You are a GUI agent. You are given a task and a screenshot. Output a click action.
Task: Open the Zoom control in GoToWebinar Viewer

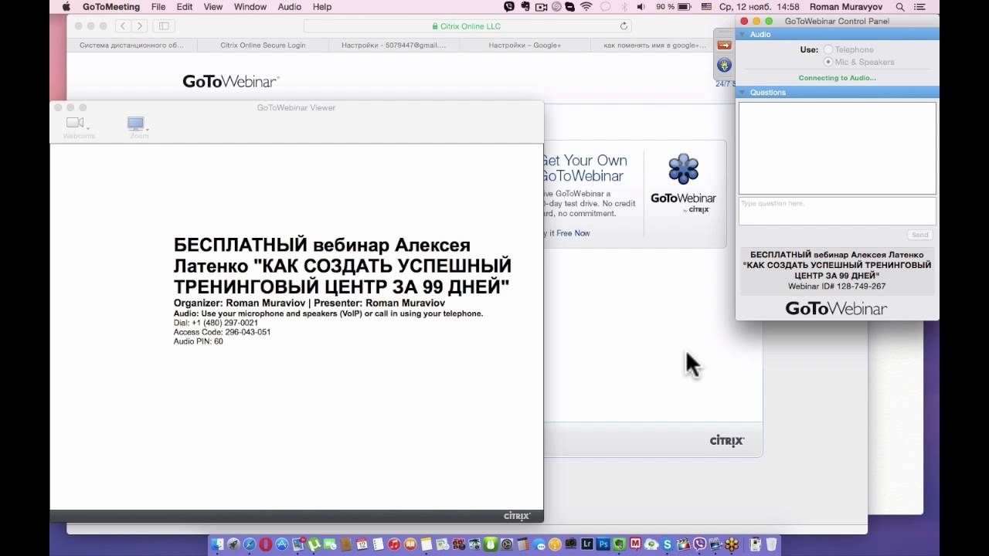(x=138, y=127)
